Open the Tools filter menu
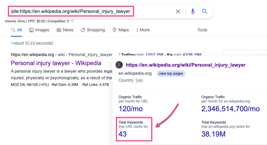This screenshot has height=145, width=267. click(202, 30)
